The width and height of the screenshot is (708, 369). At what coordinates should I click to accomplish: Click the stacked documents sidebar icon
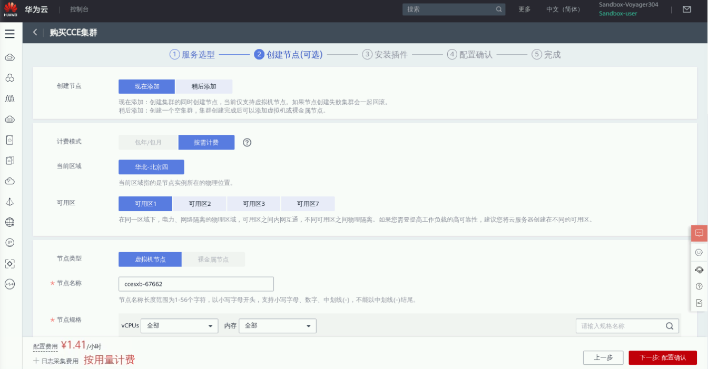9,160
